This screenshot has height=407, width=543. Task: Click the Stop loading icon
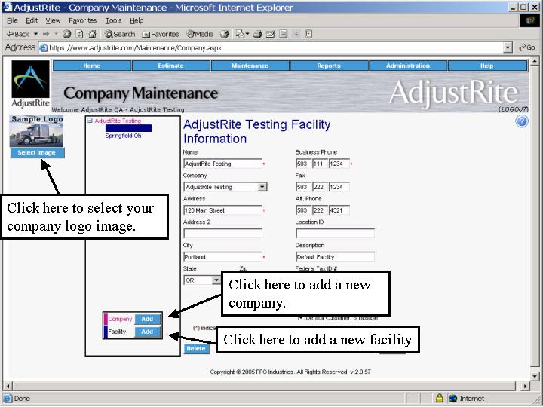click(67, 34)
